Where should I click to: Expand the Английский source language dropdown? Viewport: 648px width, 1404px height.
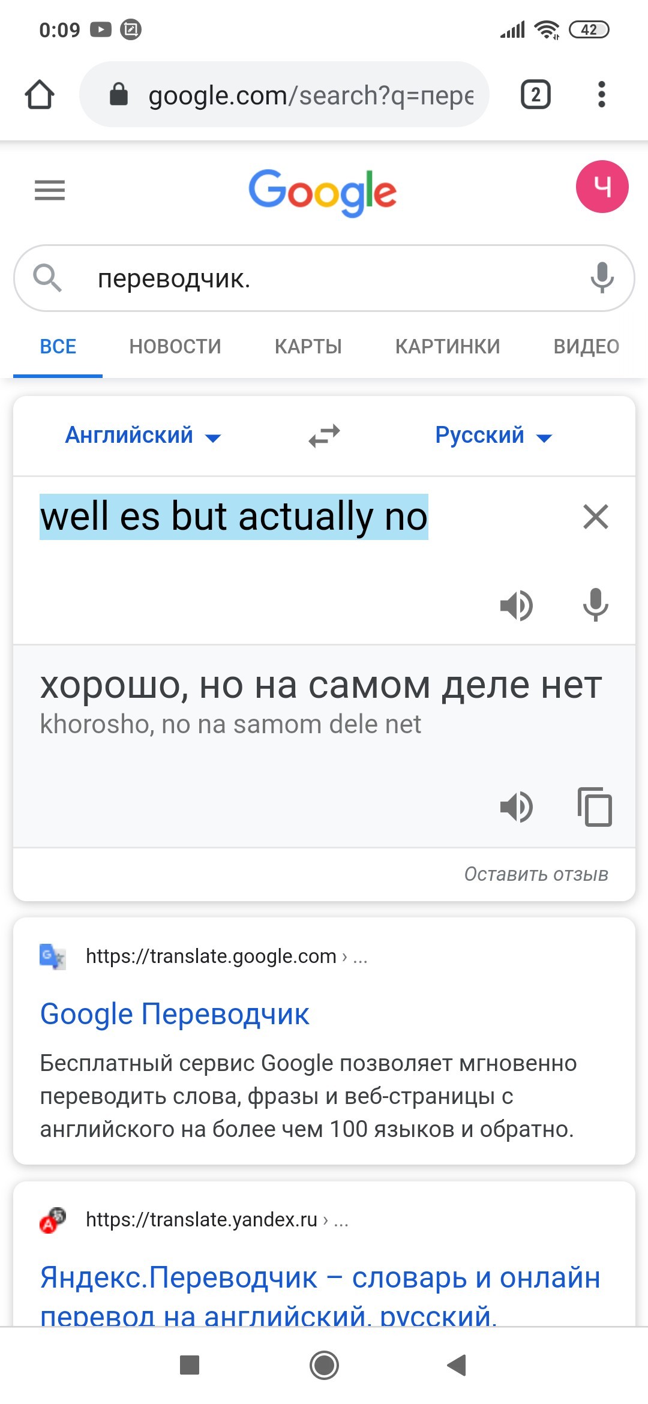[x=143, y=436]
